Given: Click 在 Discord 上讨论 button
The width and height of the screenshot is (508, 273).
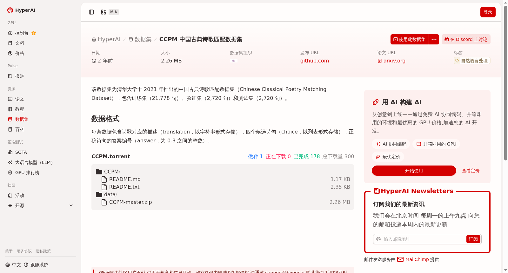Looking at the screenshot, I should click(x=466, y=39).
